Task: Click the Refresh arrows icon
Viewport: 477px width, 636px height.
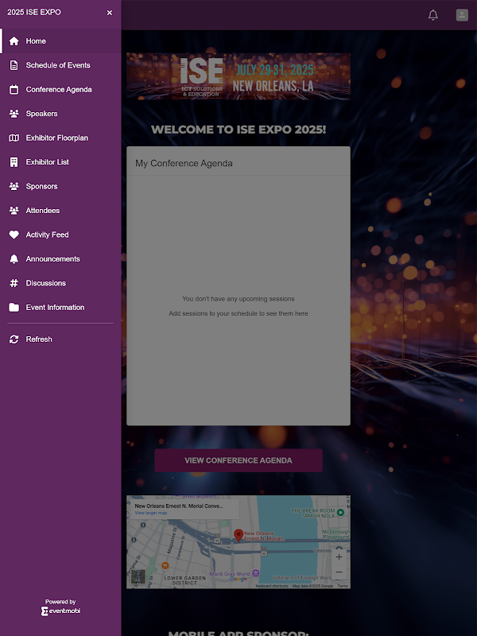Action: point(14,339)
